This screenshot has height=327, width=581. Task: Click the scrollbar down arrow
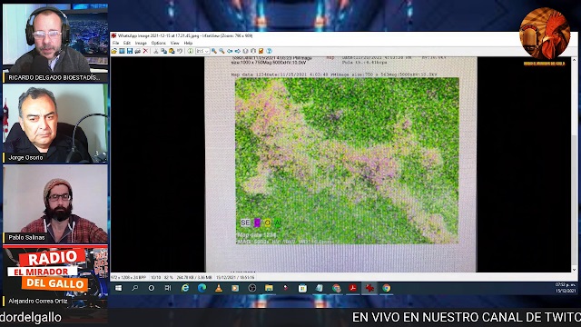(x=575, y=270)
